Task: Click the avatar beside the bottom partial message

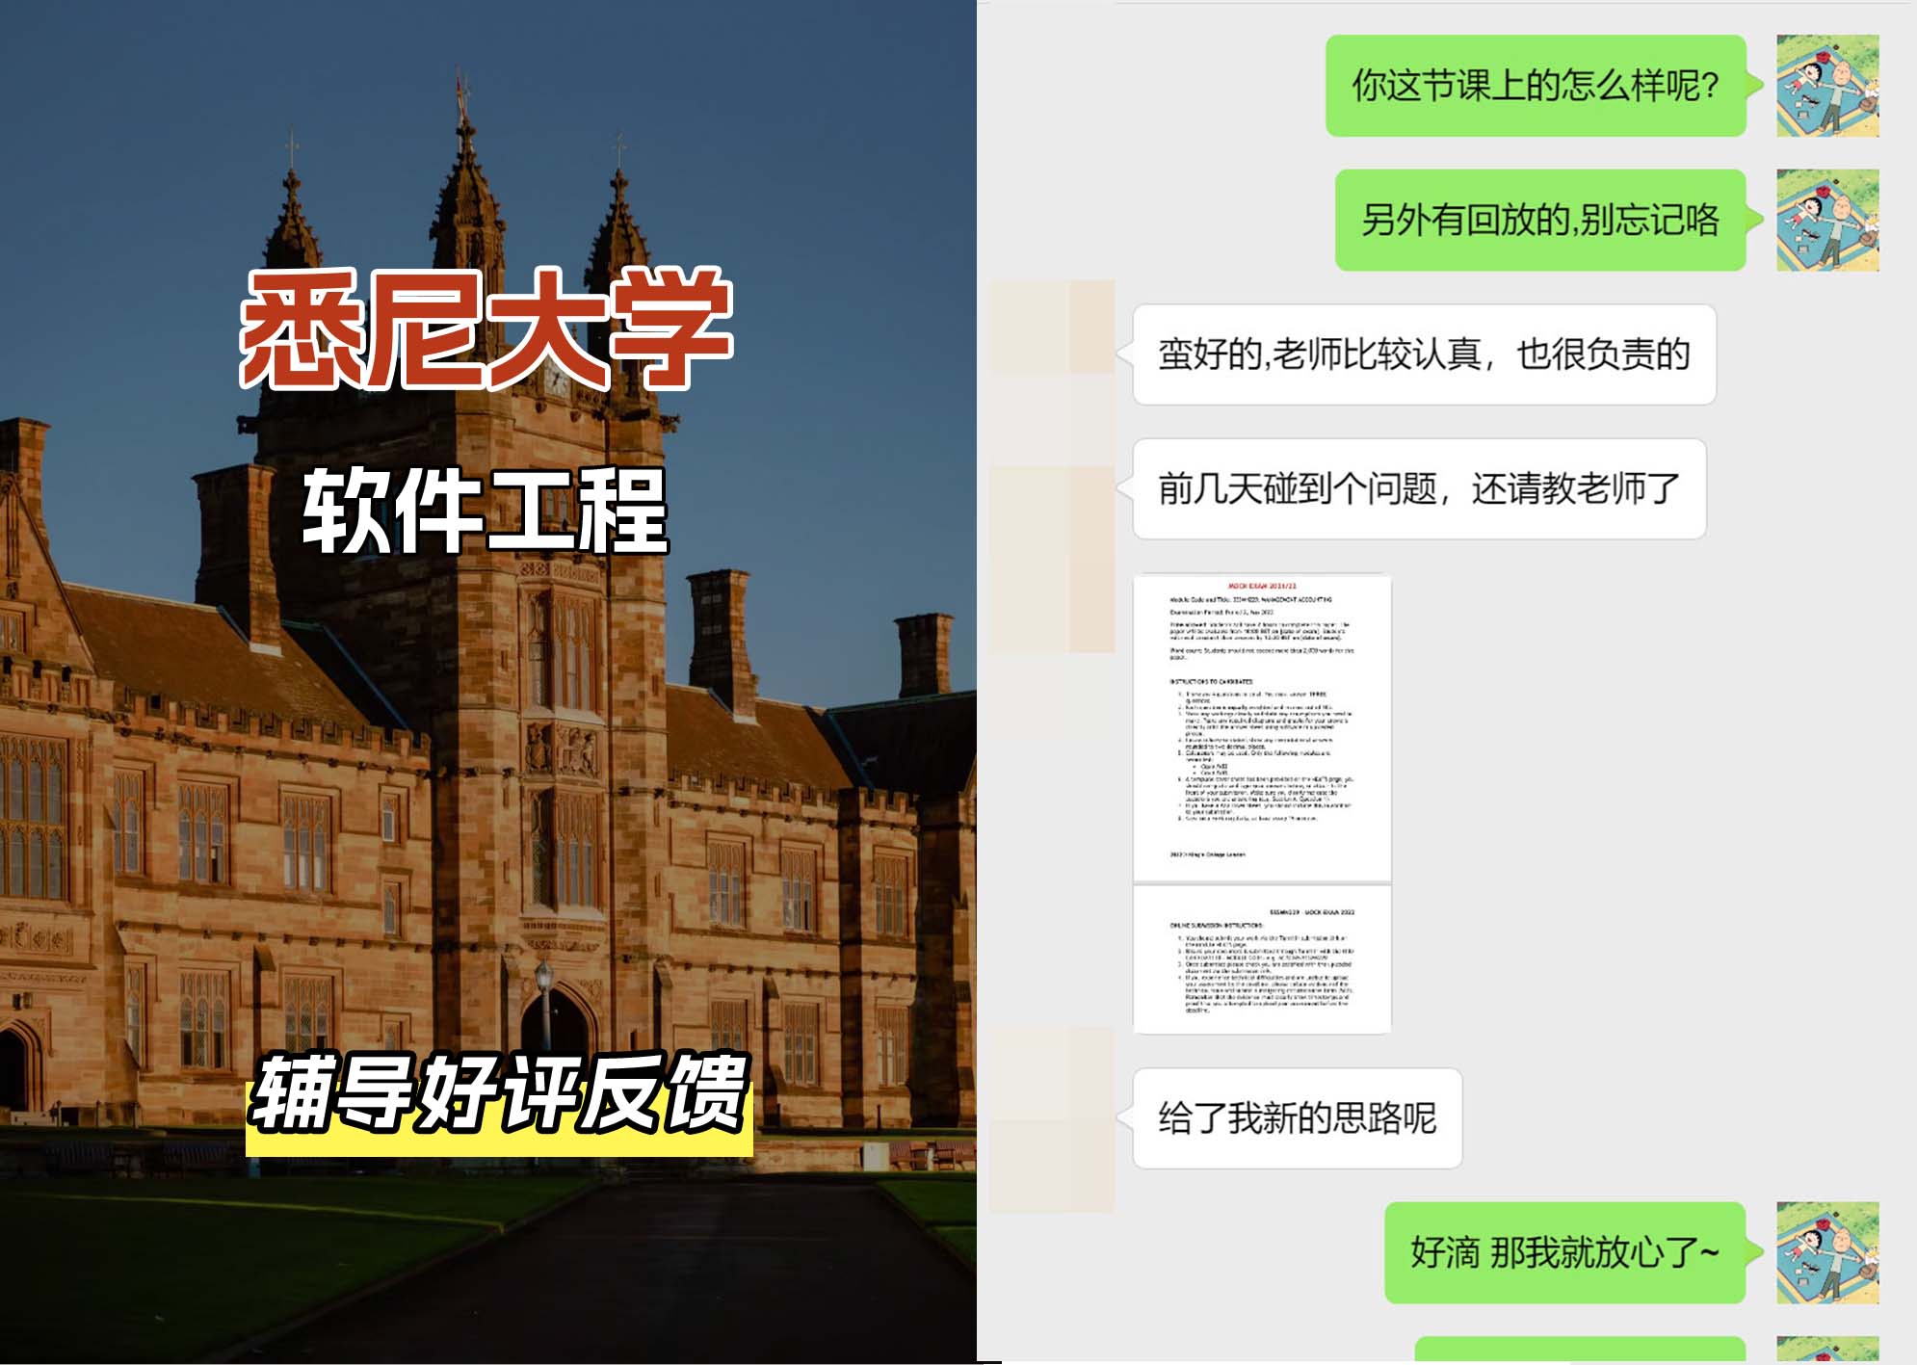Action: (x=1828, y=1349)
